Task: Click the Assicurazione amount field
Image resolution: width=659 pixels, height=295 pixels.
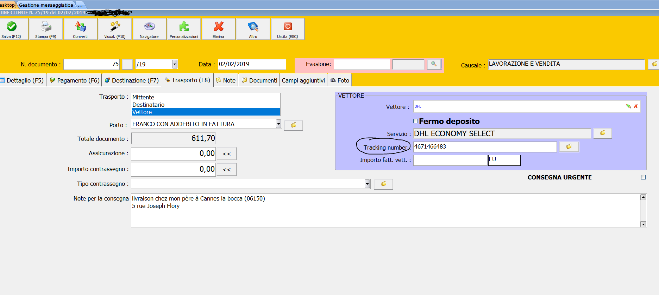Action: point(173,154)
